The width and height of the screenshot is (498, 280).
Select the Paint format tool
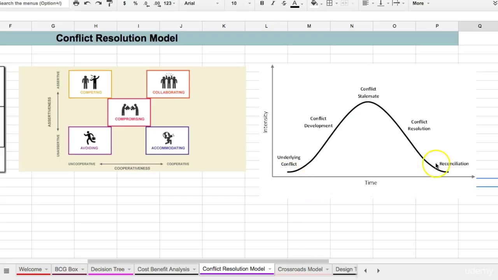tap(110, 3)
